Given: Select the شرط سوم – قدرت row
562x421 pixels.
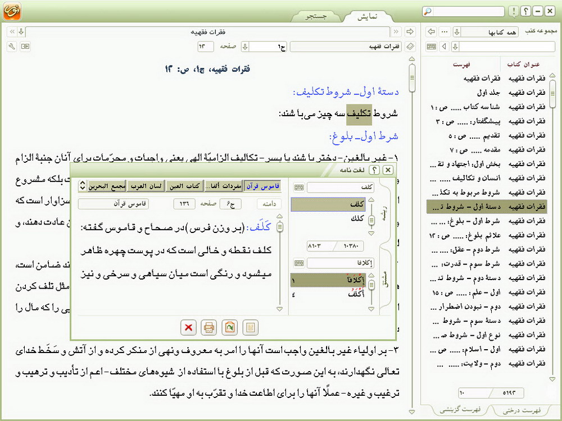Looking at the screenshot, I should [487, 264].
